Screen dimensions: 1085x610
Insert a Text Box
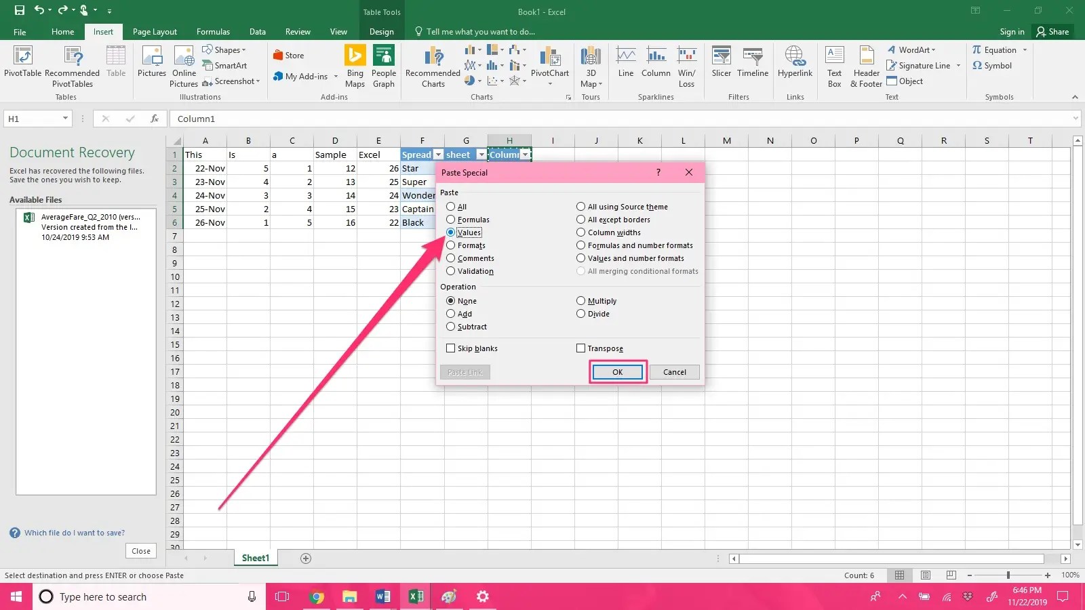[834, 66]
